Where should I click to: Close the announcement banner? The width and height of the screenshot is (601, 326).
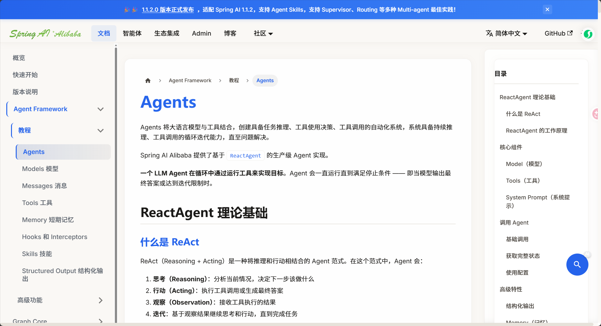tap(547, 9)
